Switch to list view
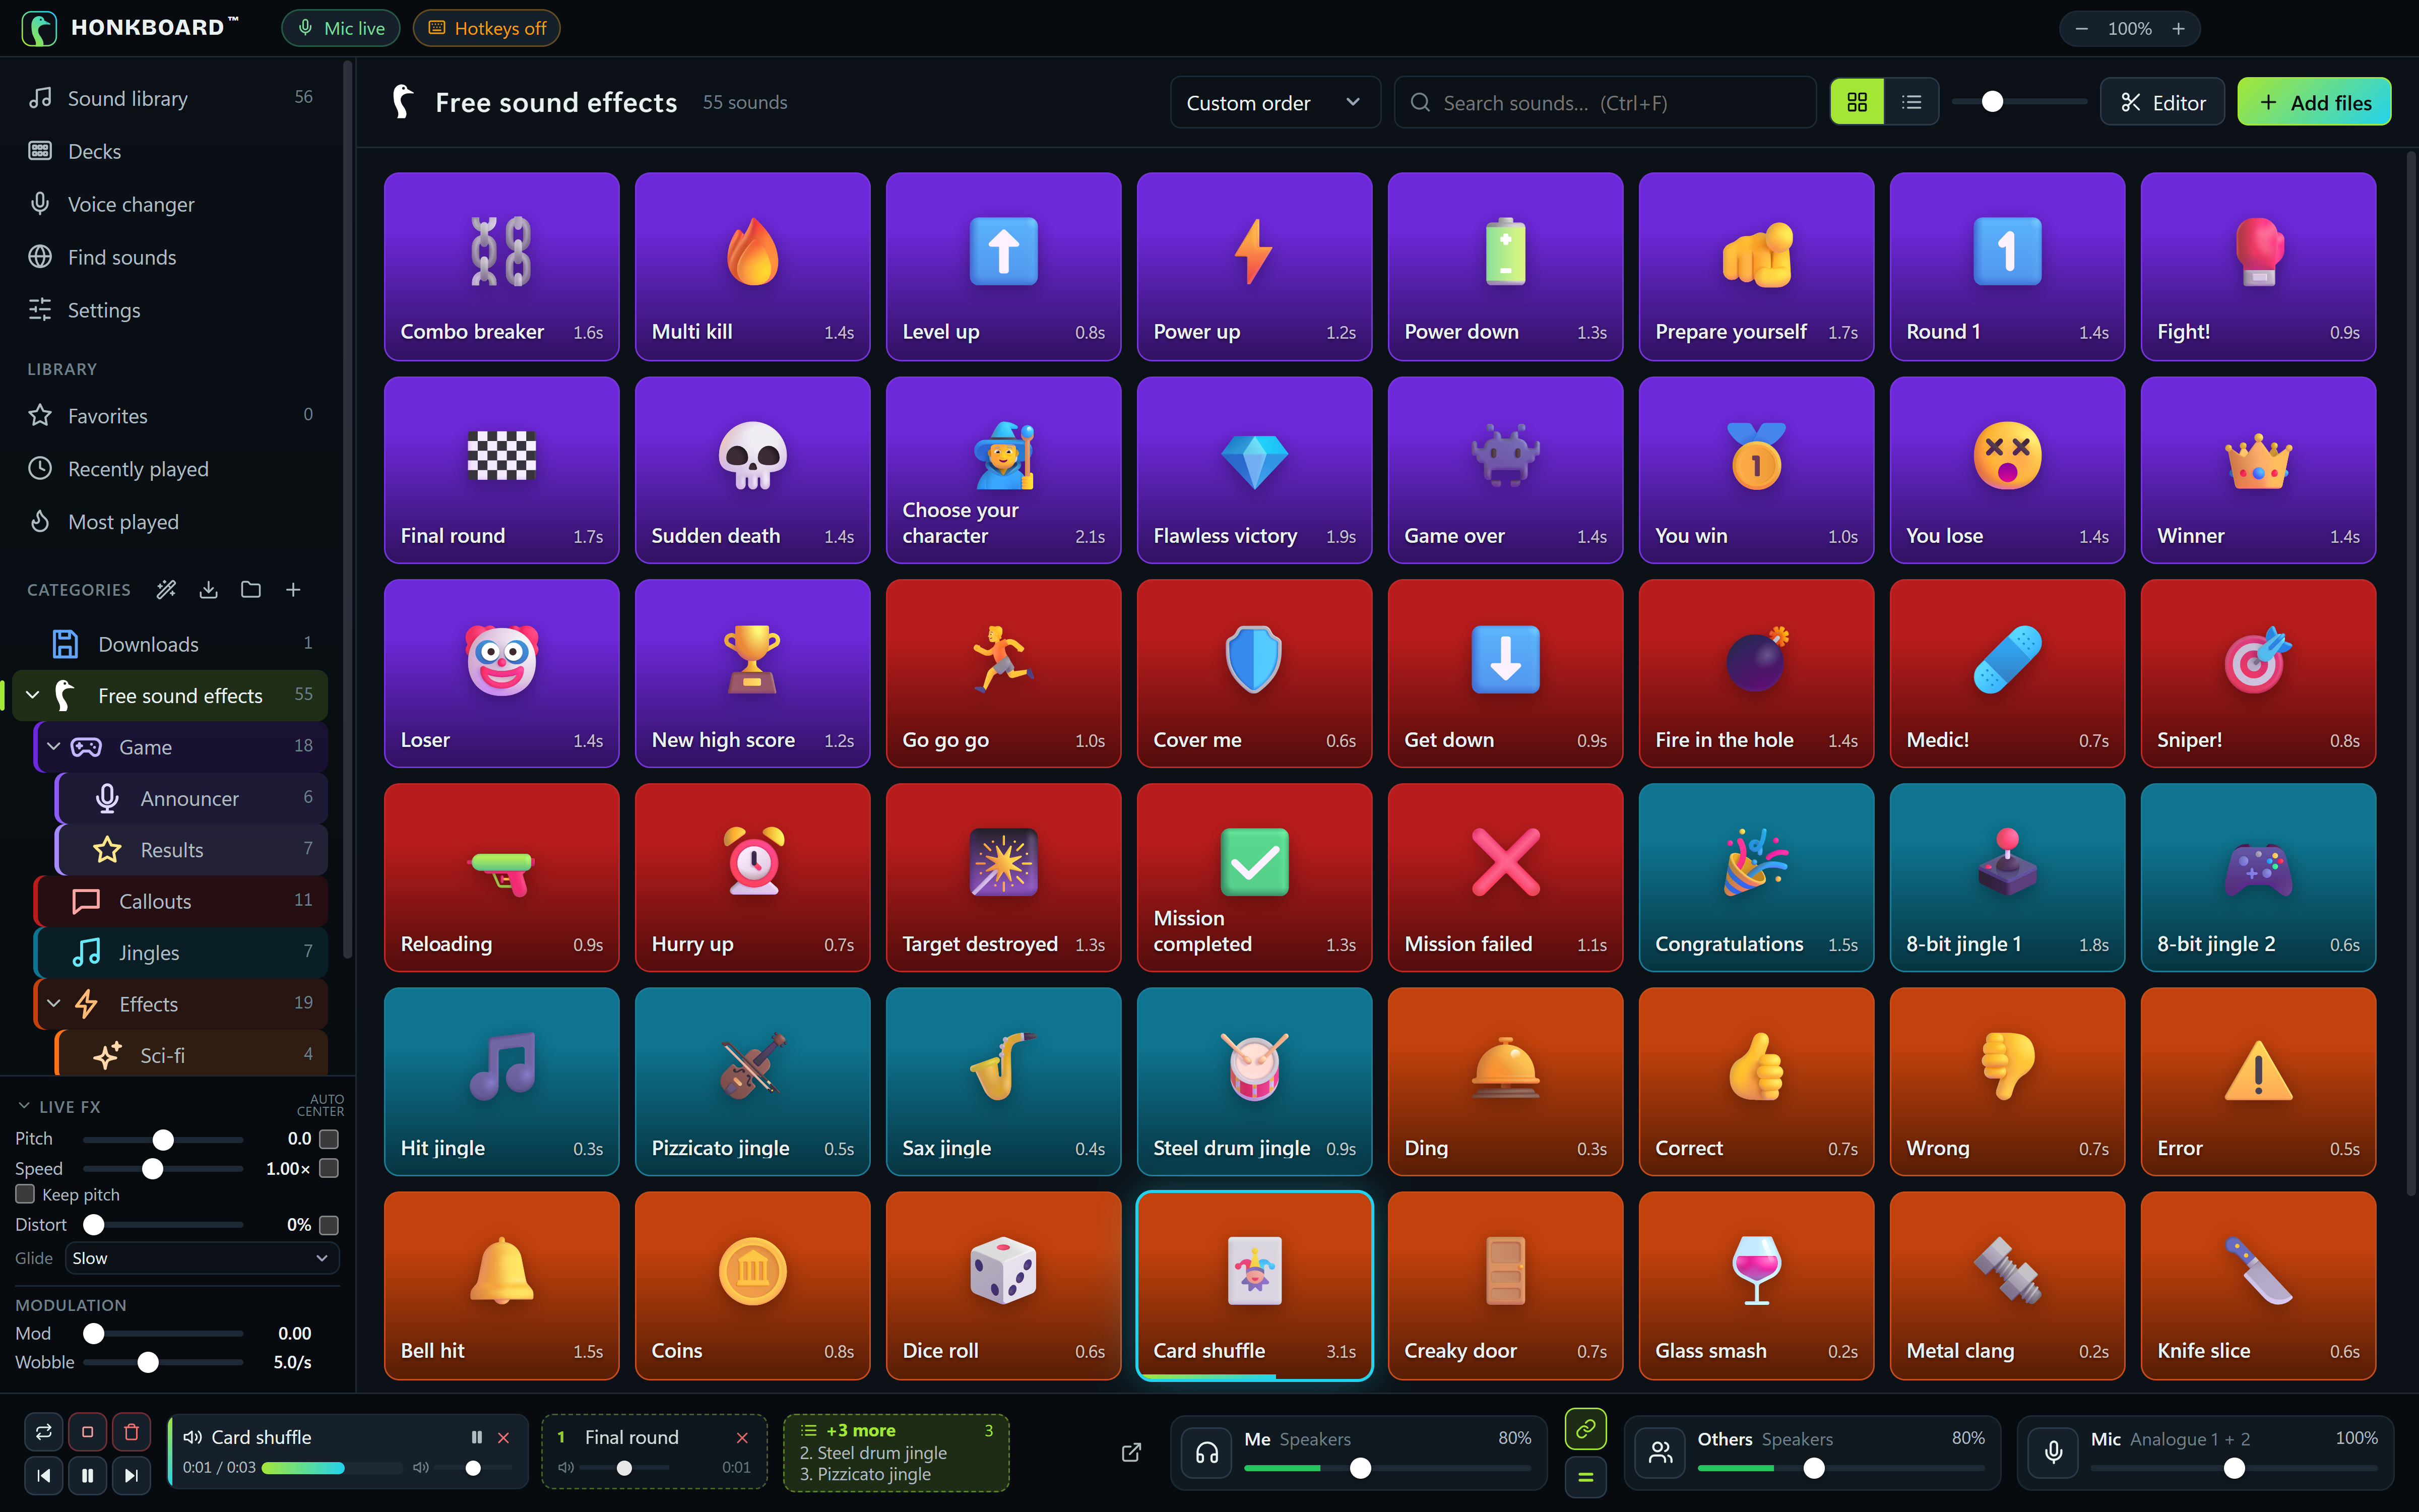 point(1911,102)
